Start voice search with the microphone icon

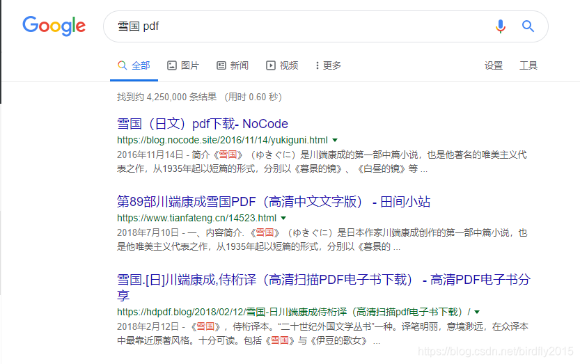point(501,26)
